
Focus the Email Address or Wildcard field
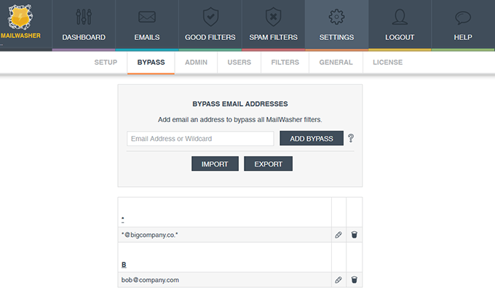click(200, 139)
